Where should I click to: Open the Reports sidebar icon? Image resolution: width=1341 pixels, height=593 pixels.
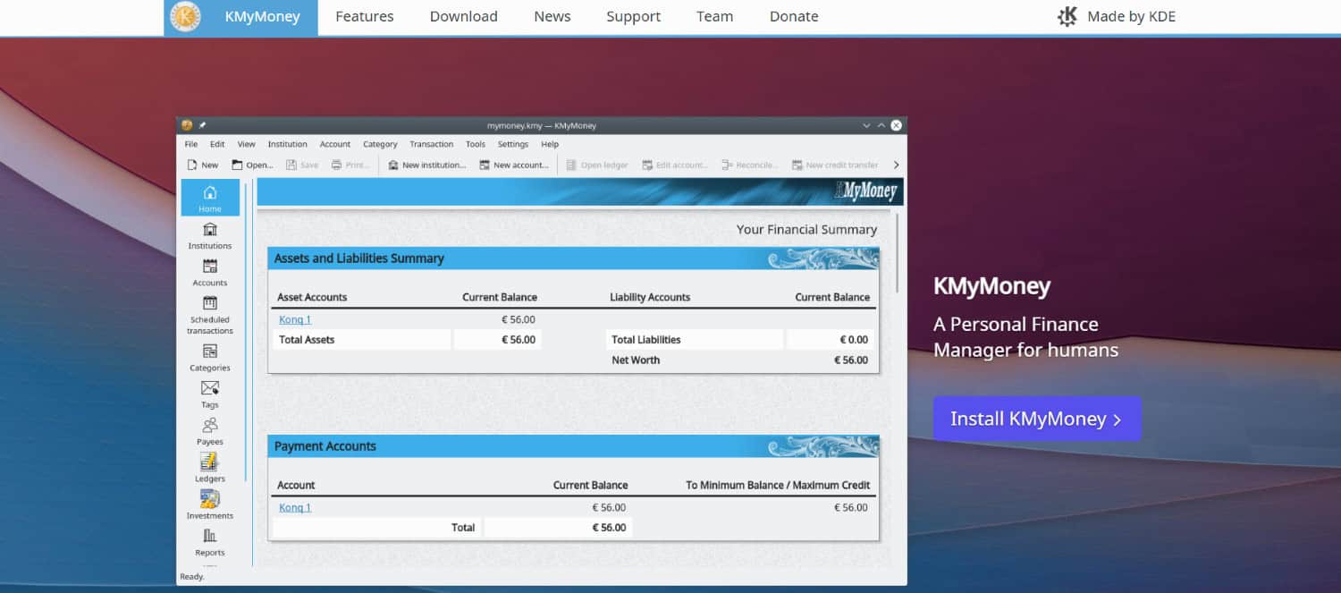click(209, 542)
